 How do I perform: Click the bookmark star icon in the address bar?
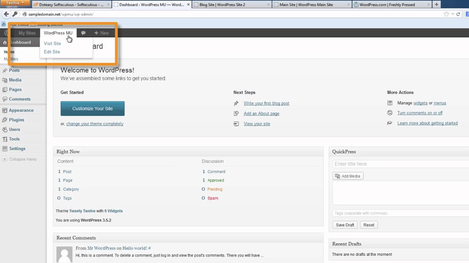coord(446,14)
